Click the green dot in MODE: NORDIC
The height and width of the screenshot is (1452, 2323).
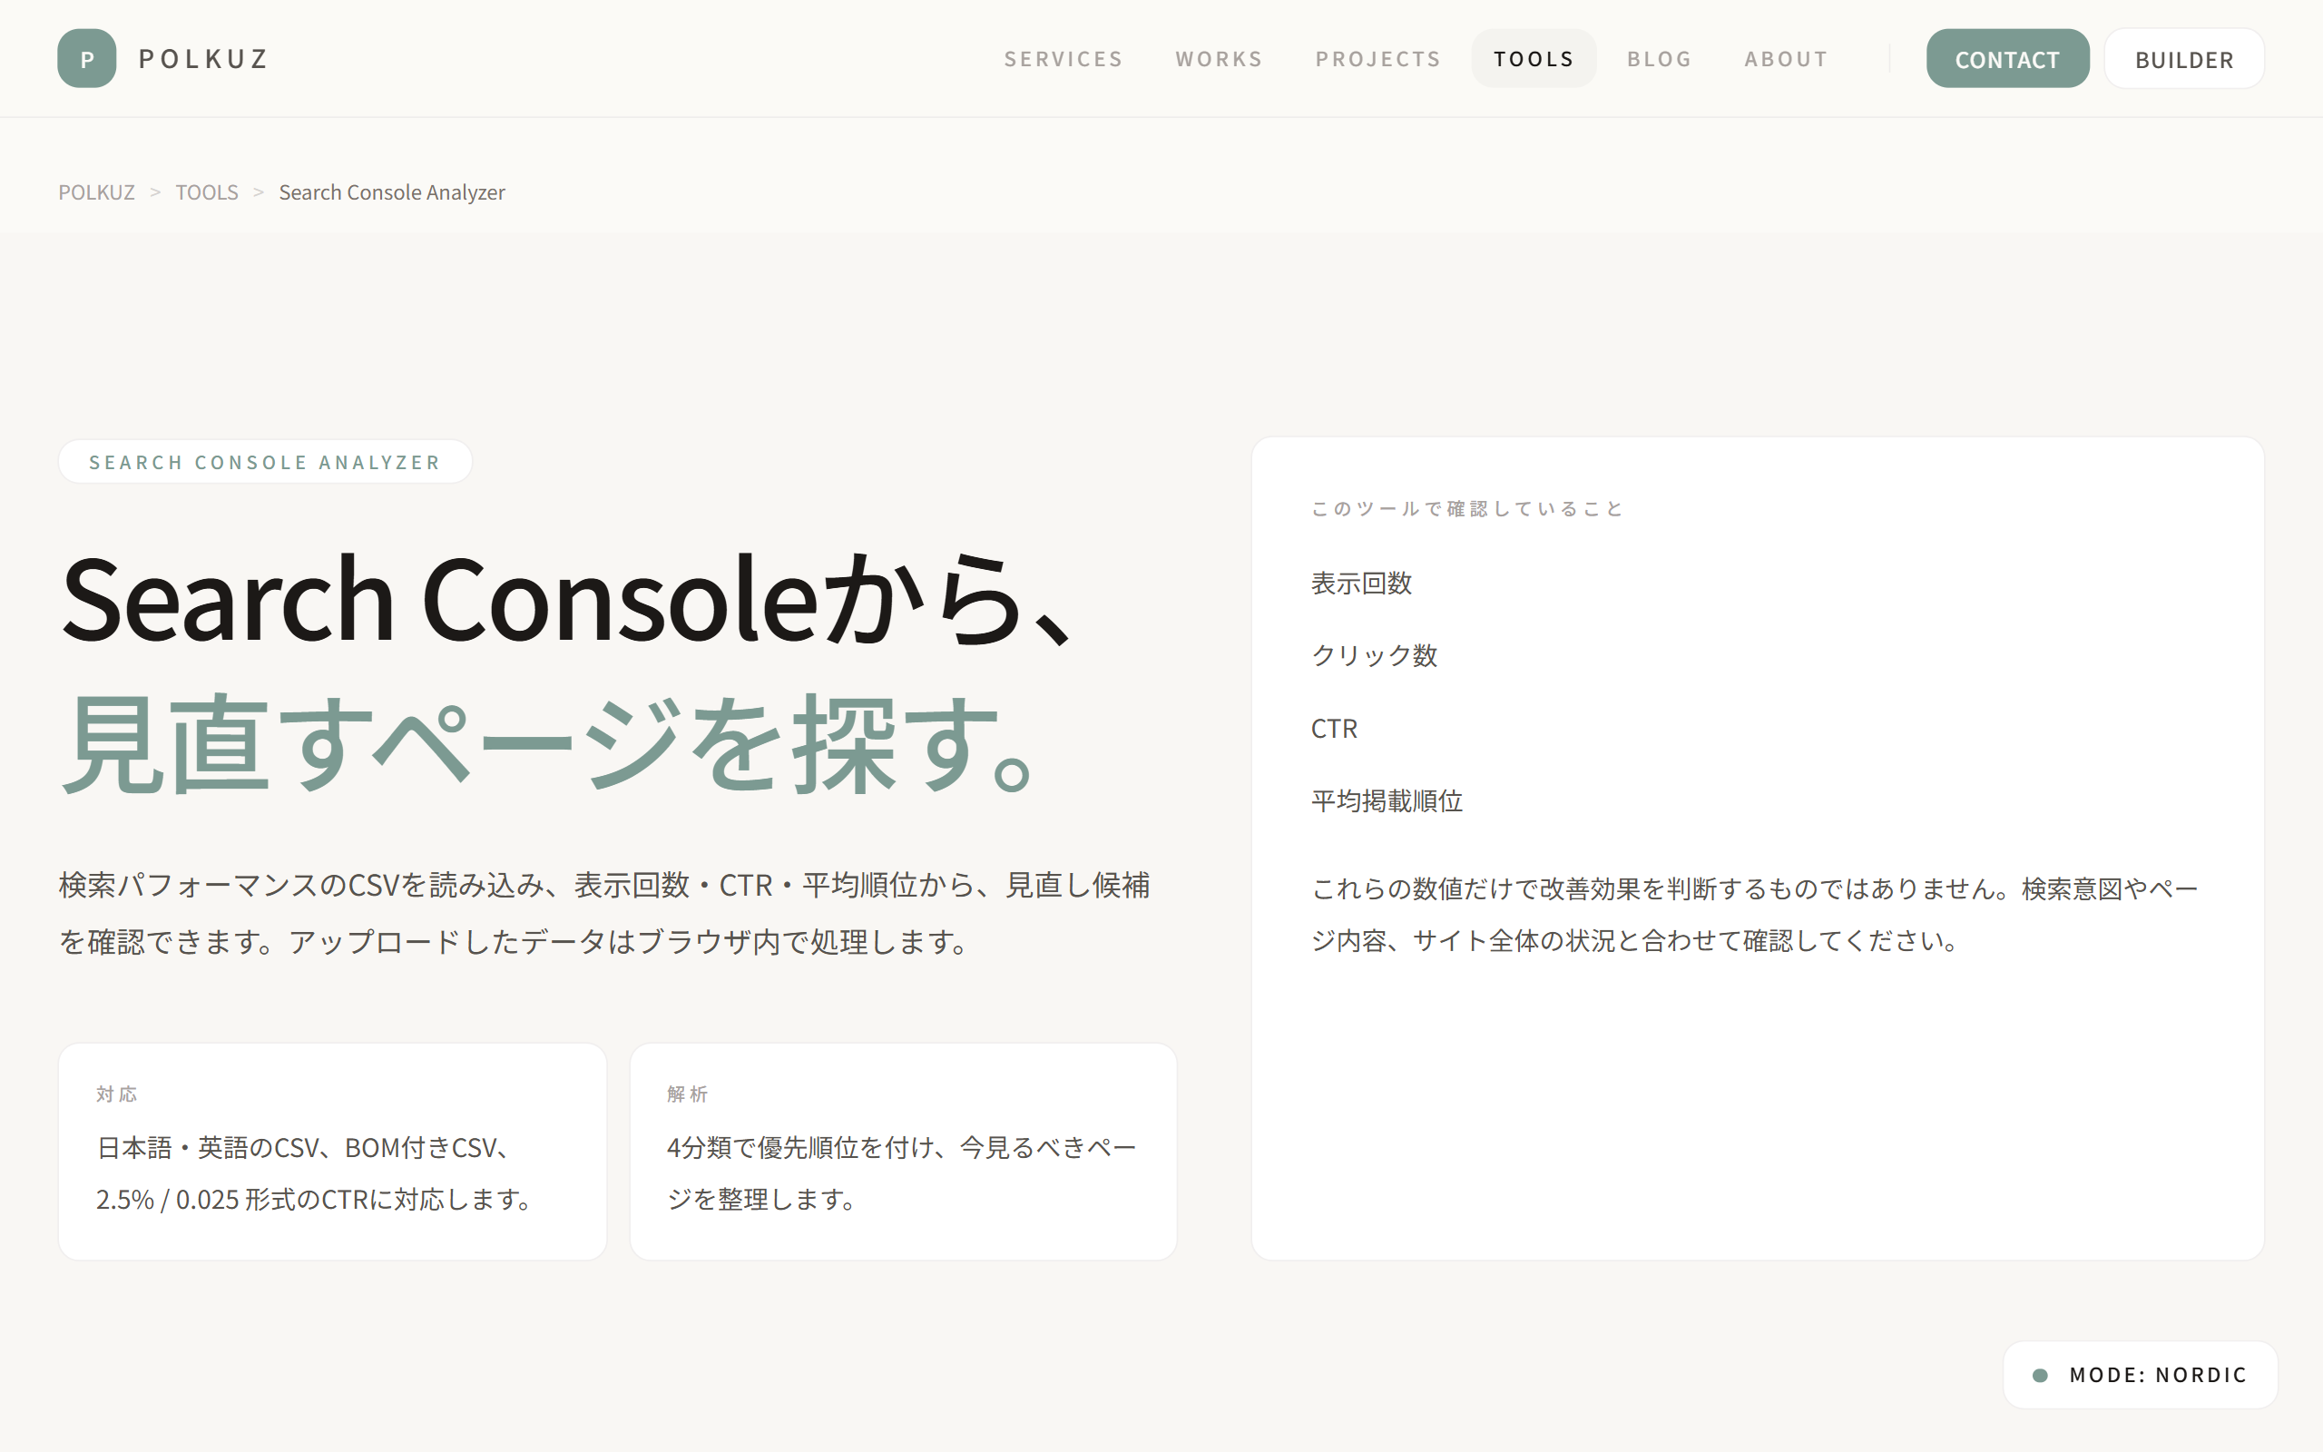[2040, 1375]
